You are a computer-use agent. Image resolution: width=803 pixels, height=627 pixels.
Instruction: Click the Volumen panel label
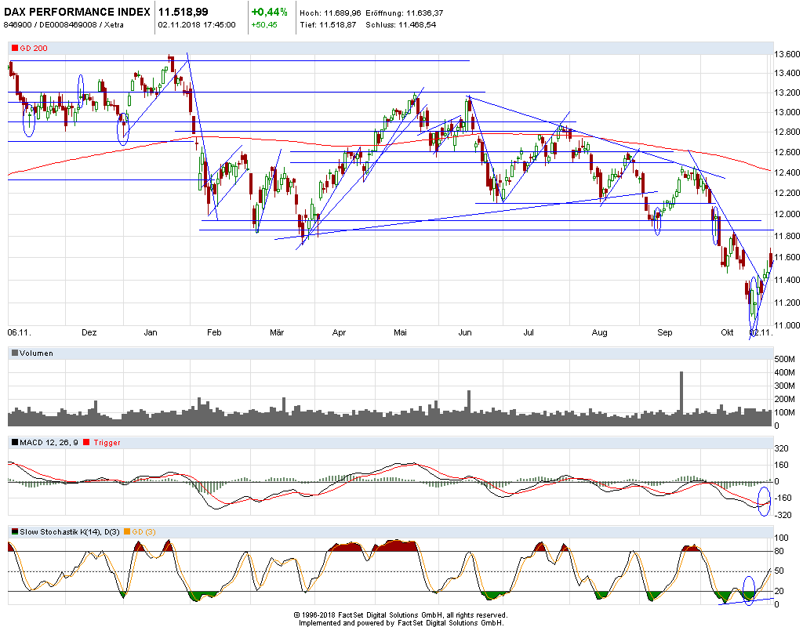[x=36, y=353]
